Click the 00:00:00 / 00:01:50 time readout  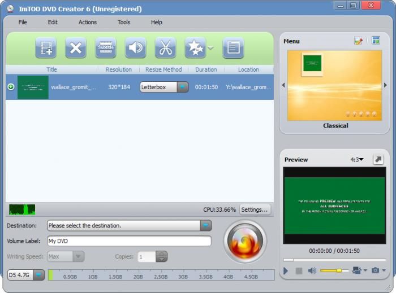tap(334, 251)
